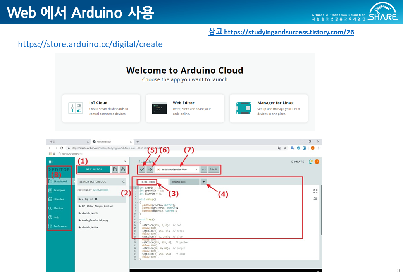This screenshot has height=279, width=403.
Task: Click the auto-indent code icon
Action: click(315, 198)
